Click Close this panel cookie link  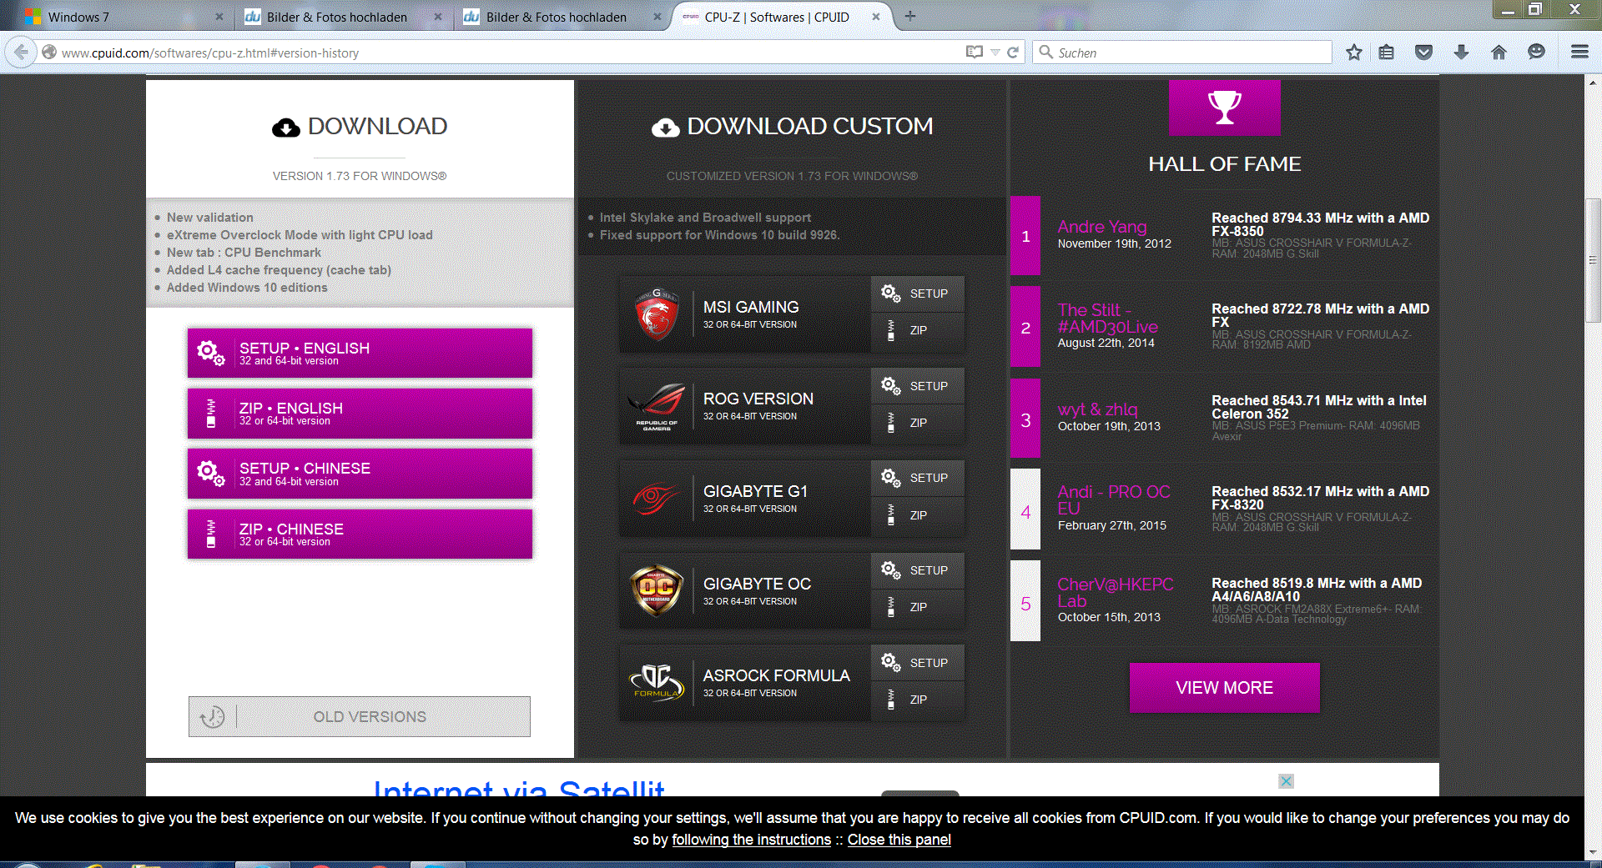tap(899, 840)
